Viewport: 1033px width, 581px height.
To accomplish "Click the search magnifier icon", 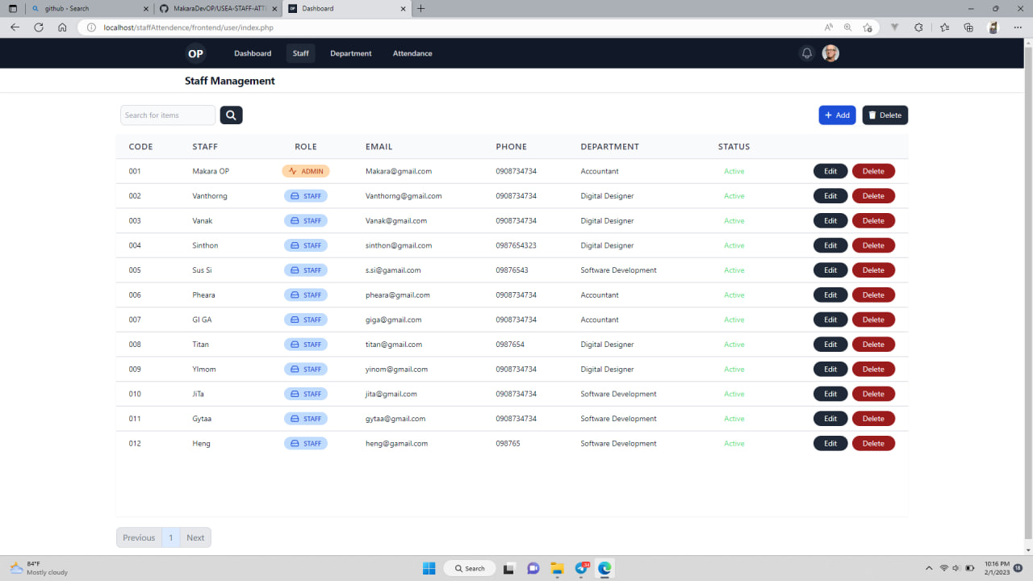I will coord(231,115).
